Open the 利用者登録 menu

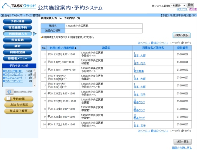[x=17, y=52]
